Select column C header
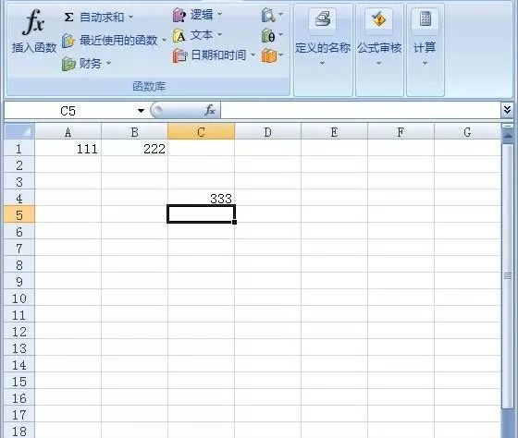 click(202, 132)
